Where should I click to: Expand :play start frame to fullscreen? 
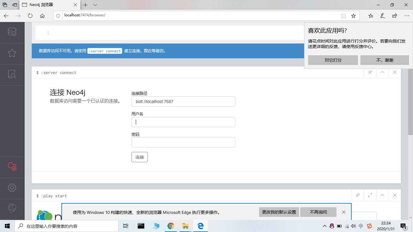point(370,195)
